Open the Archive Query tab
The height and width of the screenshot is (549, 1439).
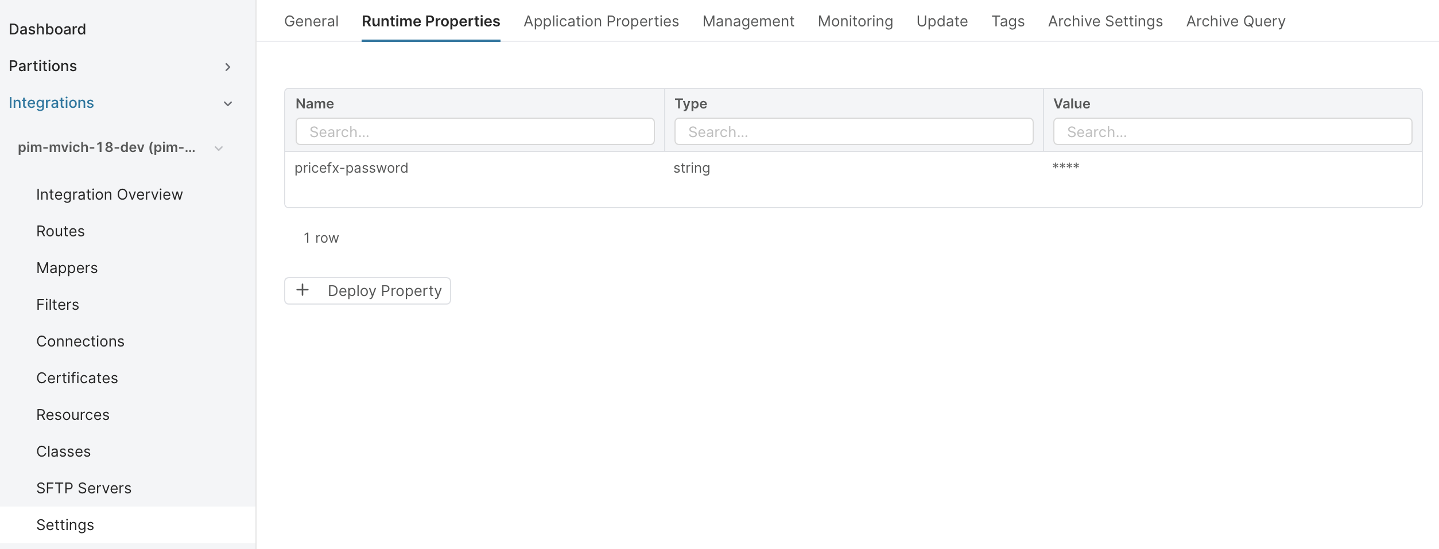(1235, 21)
